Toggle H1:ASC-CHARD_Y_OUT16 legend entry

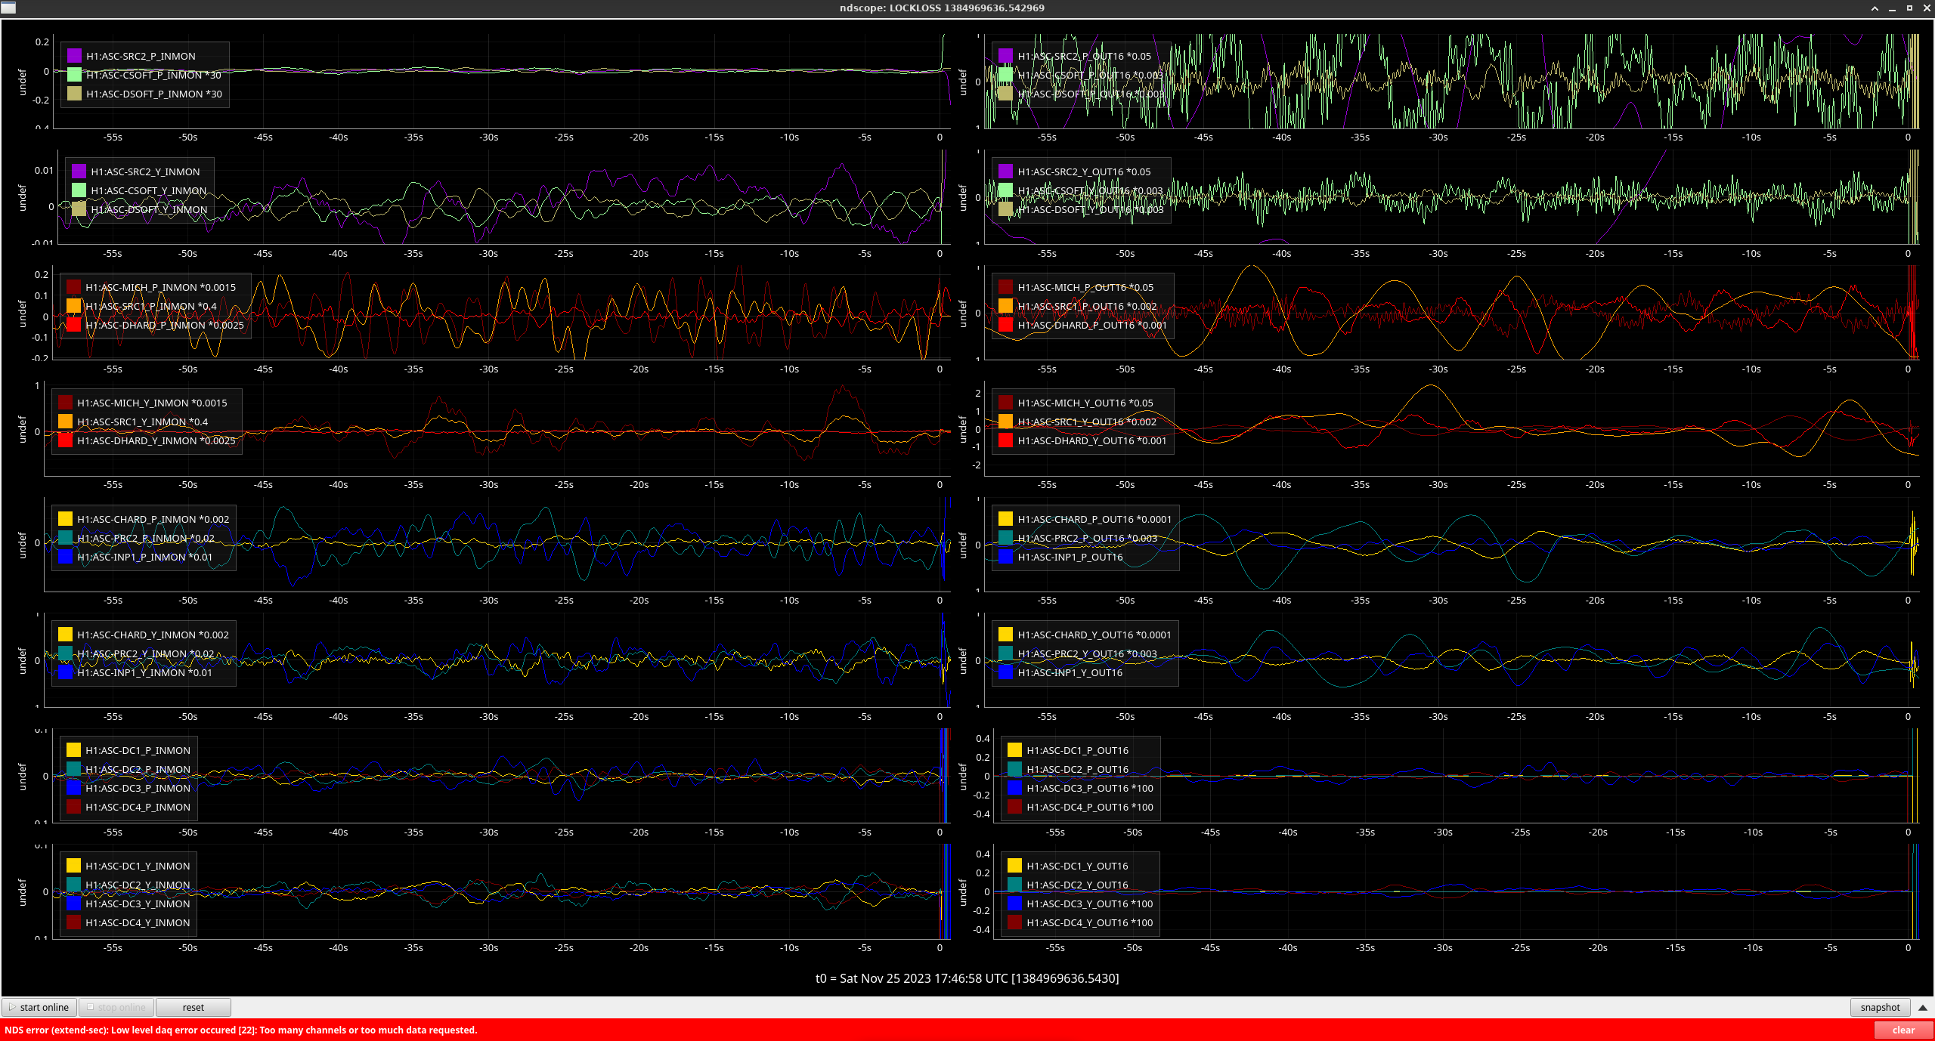pyautogui.click(x=1094, y=635)
